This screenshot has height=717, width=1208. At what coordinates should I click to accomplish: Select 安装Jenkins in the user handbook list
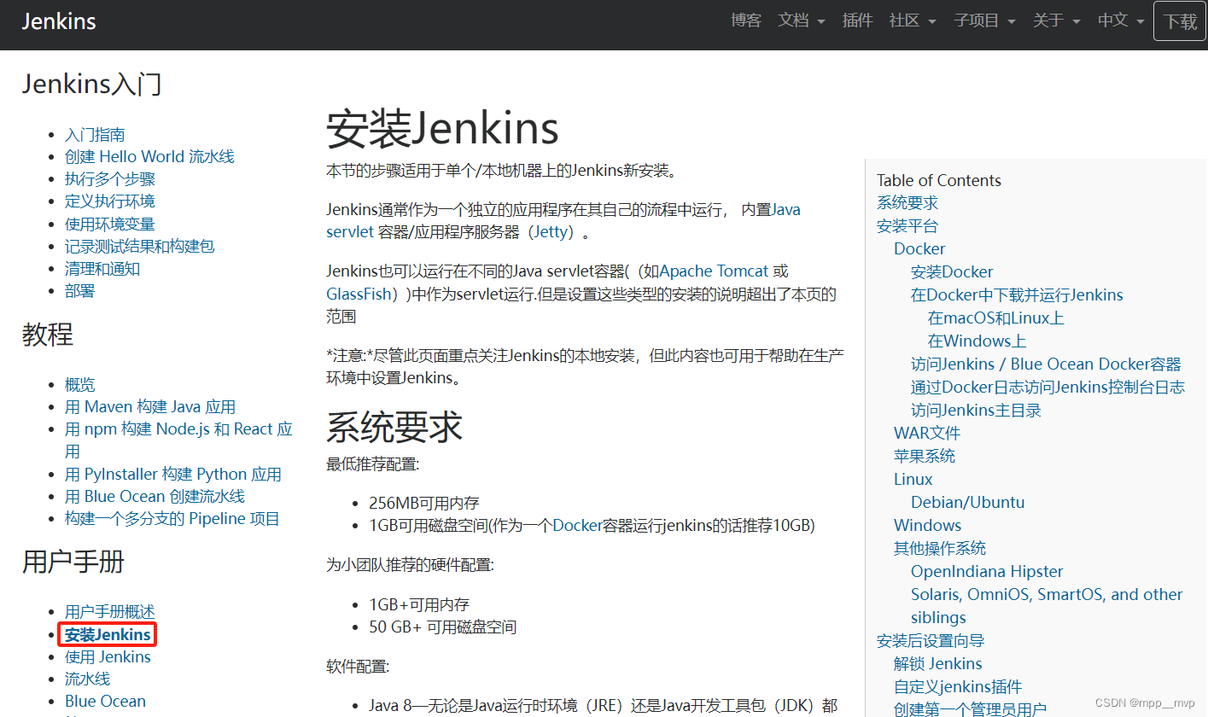coord(108,634)
